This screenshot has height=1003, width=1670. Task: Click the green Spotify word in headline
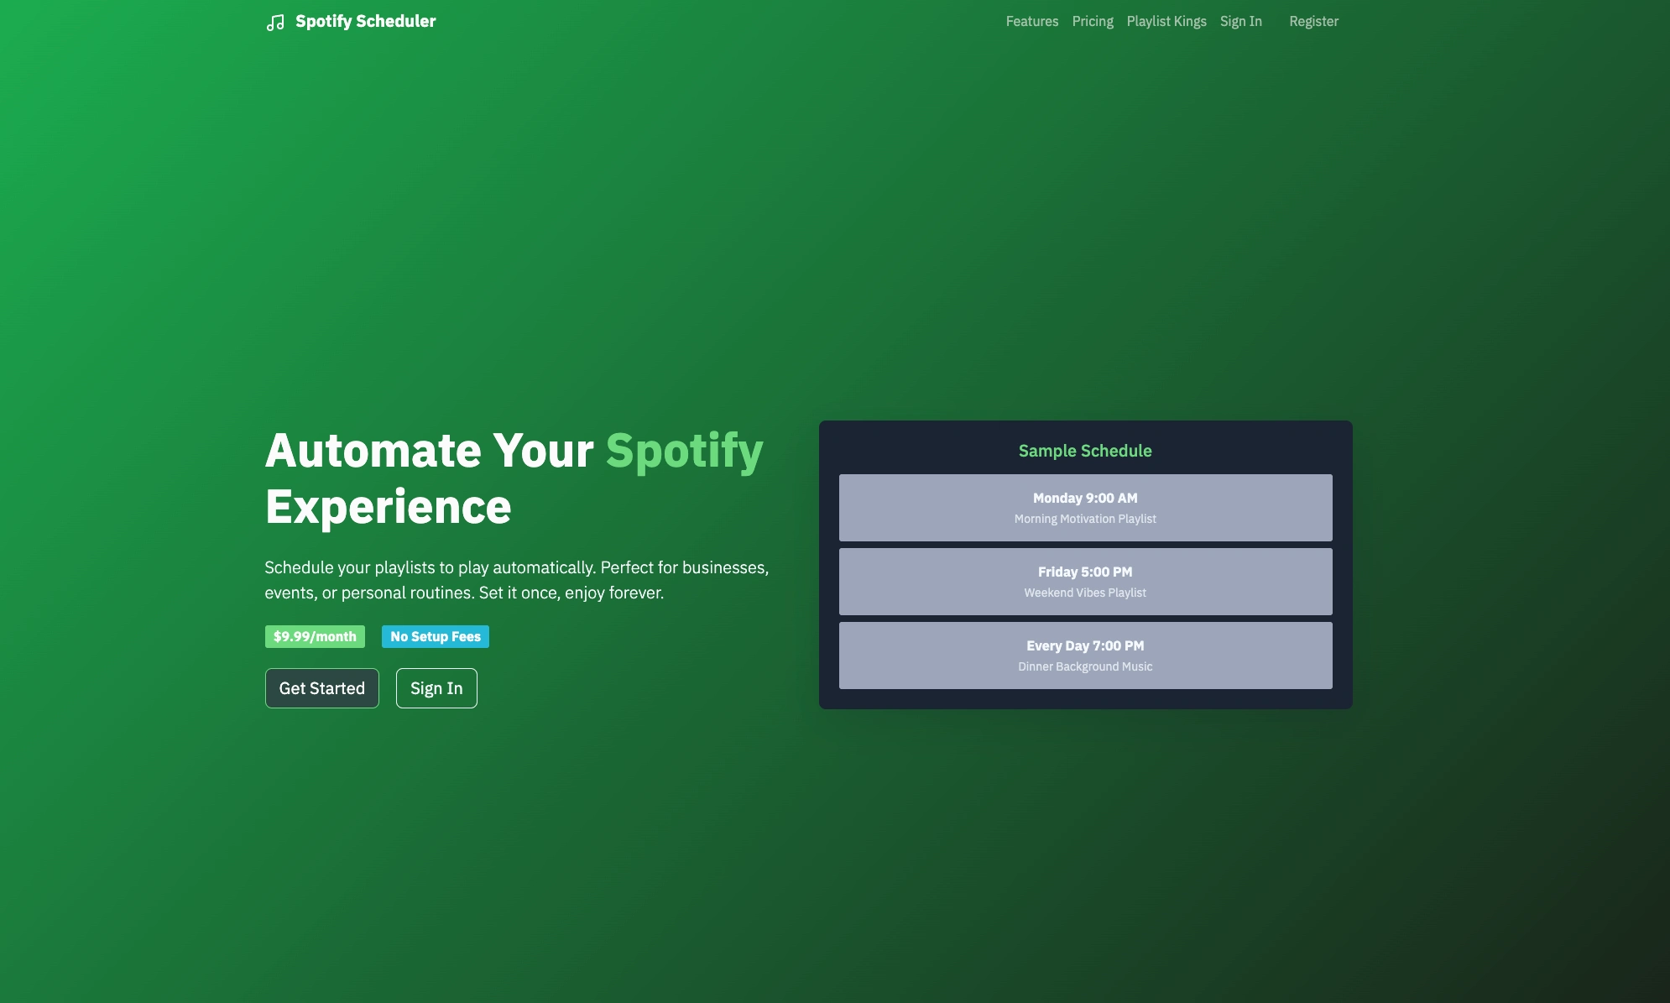pyautogui.click(x=684, y=451)
